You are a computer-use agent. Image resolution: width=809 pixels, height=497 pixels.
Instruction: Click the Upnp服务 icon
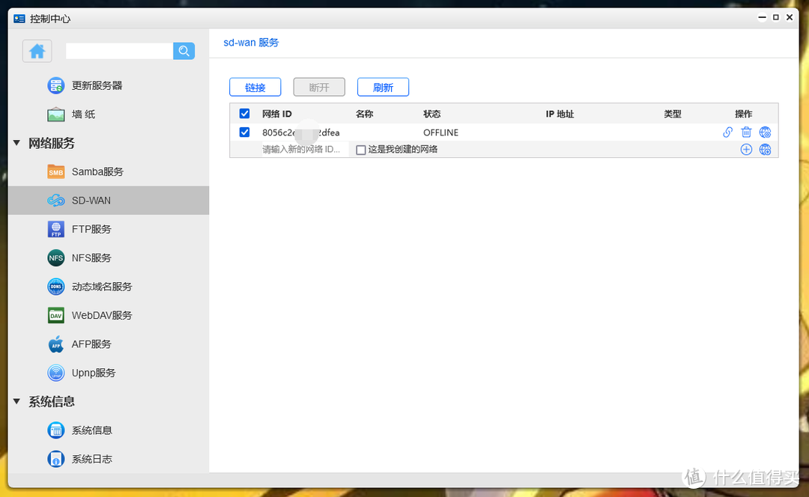[55, 373]
